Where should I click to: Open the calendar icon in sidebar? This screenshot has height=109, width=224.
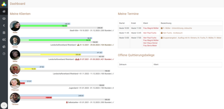point(4,33)
